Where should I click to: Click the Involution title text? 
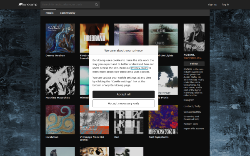[x=52, y=137]
